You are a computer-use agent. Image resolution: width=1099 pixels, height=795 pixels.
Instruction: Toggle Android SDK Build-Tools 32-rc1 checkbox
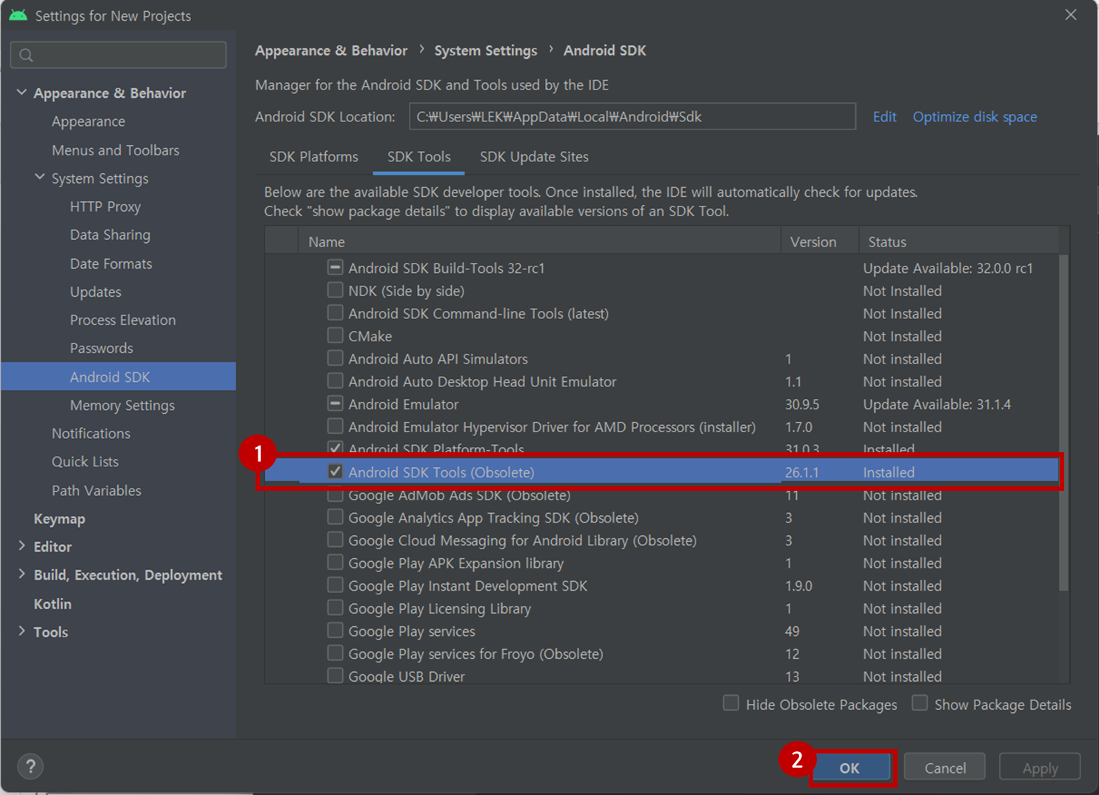coord(335,267)
